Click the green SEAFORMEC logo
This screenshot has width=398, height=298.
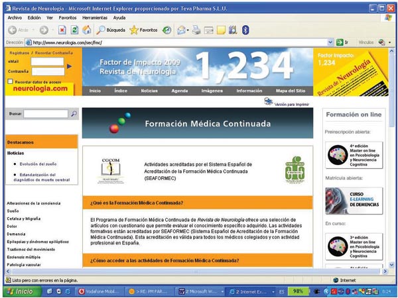295,170
